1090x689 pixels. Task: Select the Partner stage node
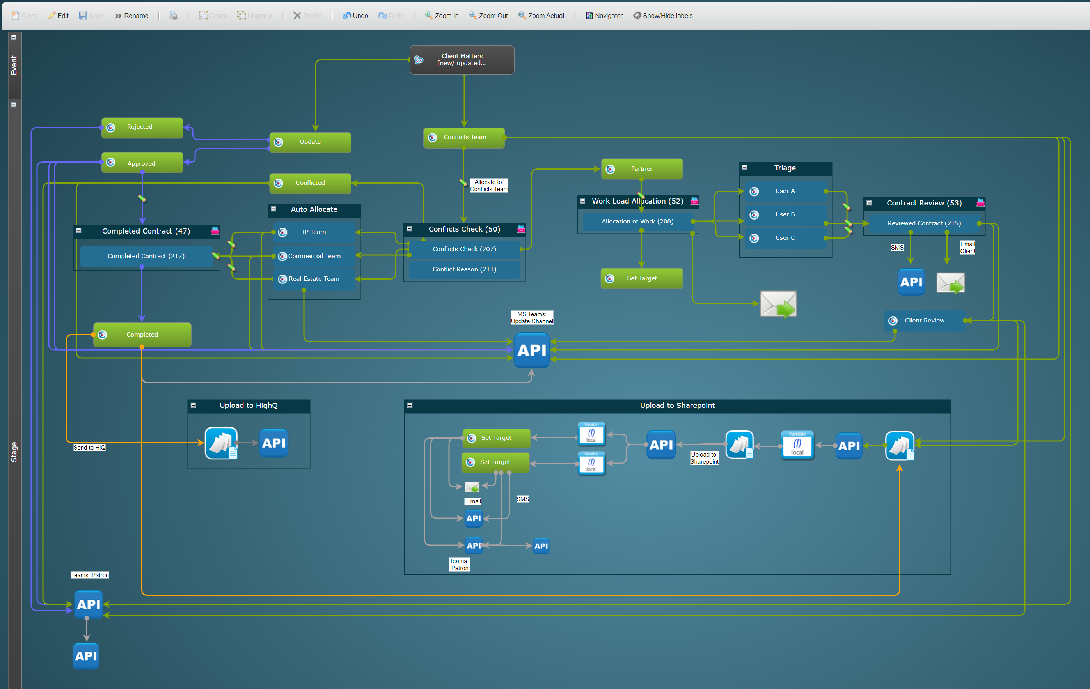click(642, 169)
